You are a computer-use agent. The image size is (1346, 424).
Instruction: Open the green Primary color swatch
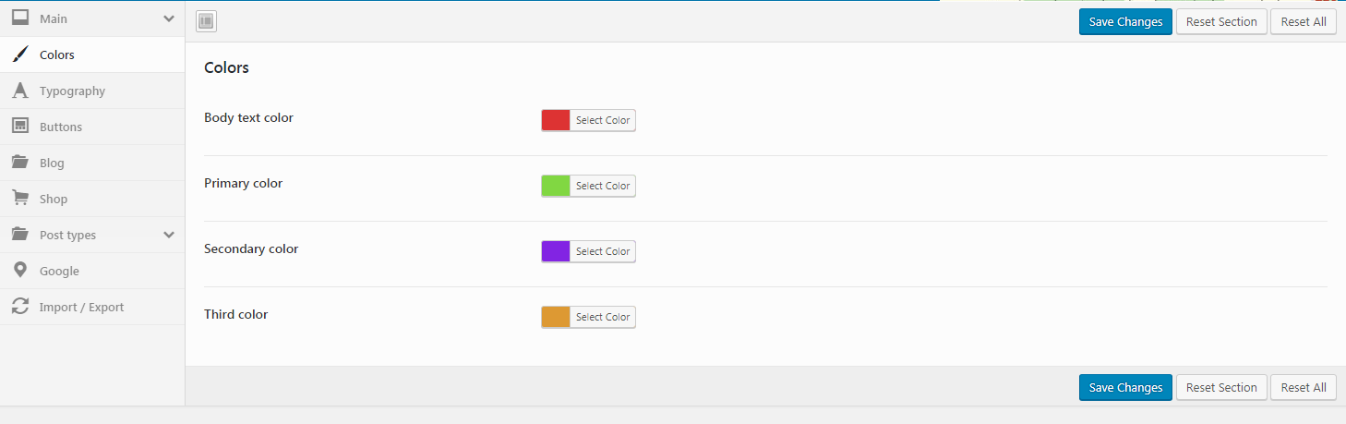(556, 186)
